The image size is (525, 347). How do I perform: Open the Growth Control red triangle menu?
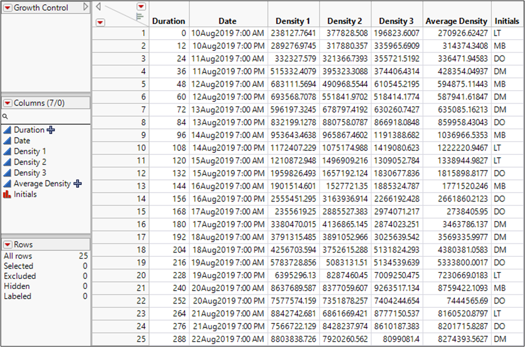8,8
